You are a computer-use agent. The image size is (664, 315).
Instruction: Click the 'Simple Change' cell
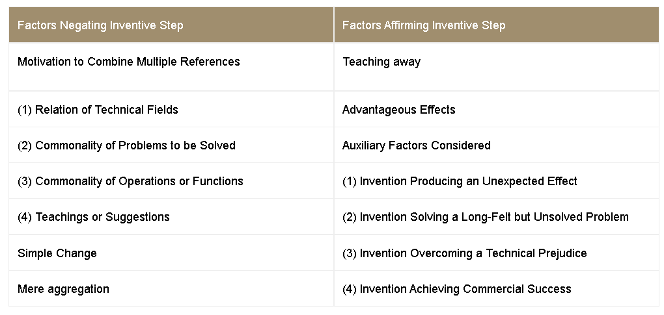pos(57,253)
